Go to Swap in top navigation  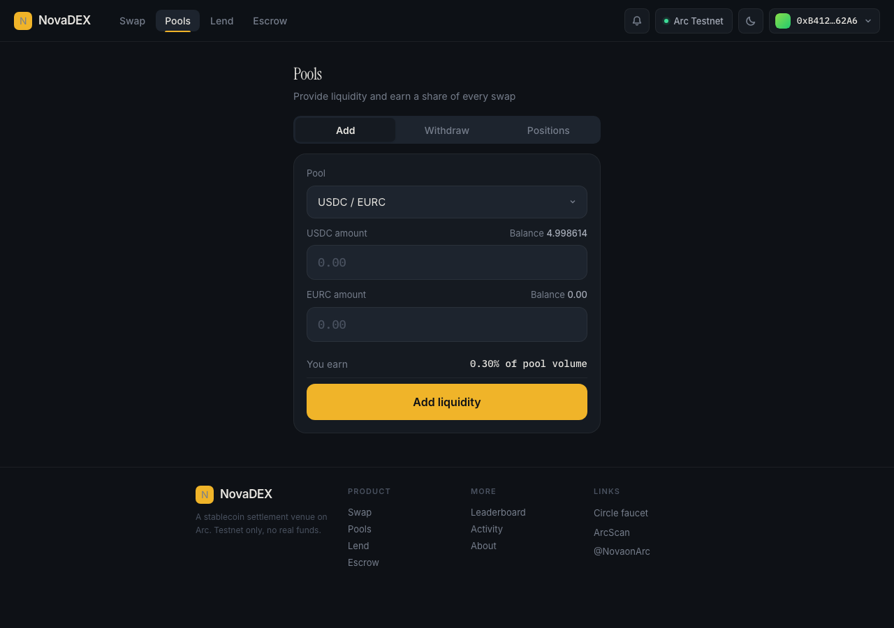click(x=132, y=21)
